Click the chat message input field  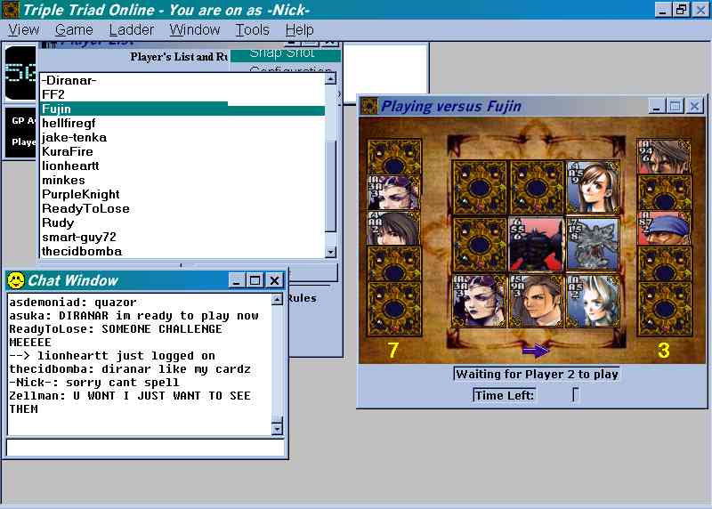(x=145, y=448)
